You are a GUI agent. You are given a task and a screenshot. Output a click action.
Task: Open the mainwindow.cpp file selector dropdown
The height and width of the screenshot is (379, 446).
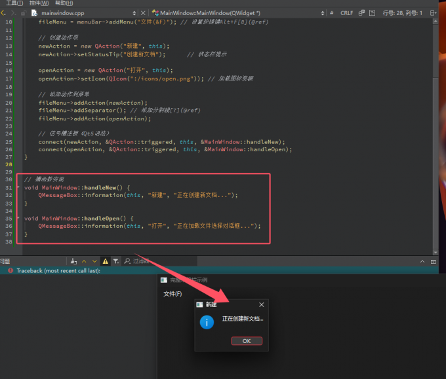(134, 12)
